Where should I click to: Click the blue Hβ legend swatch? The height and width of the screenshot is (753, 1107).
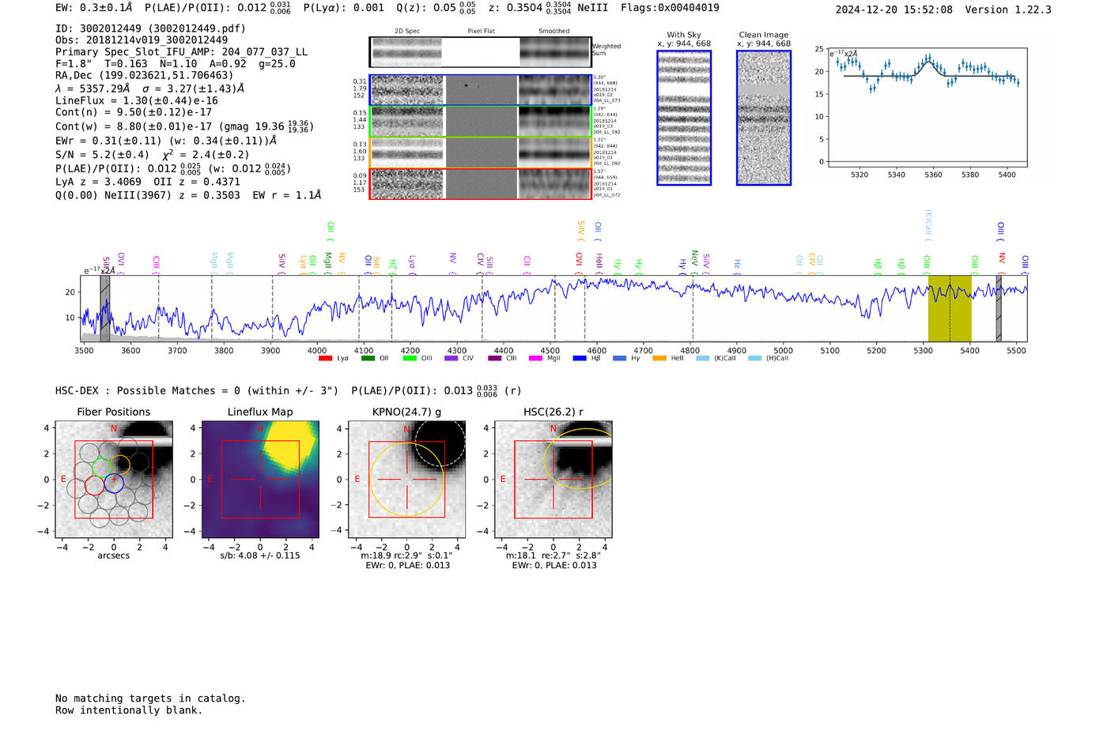[580, 359]
